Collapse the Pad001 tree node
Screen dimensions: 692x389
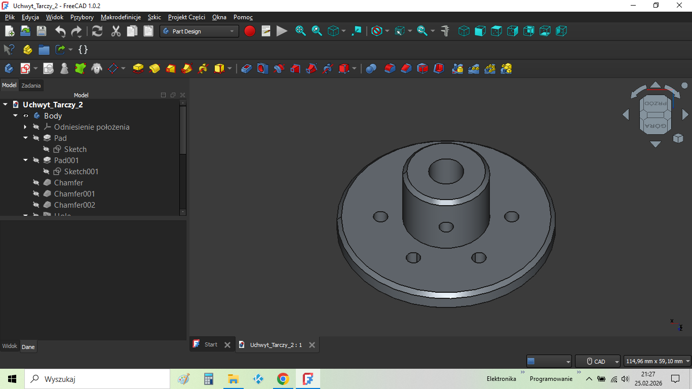(x=25, y=161)
